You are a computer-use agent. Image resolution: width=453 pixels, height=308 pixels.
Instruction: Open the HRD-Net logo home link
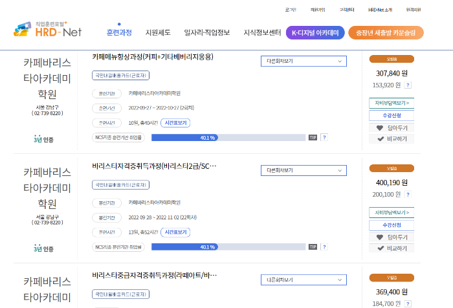[x=48, y=29]
